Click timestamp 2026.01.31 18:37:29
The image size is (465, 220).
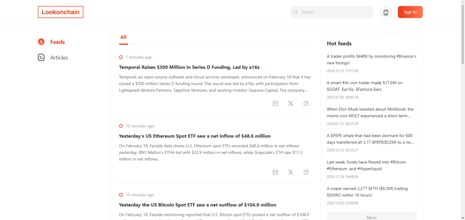click(x=342, y=124)
